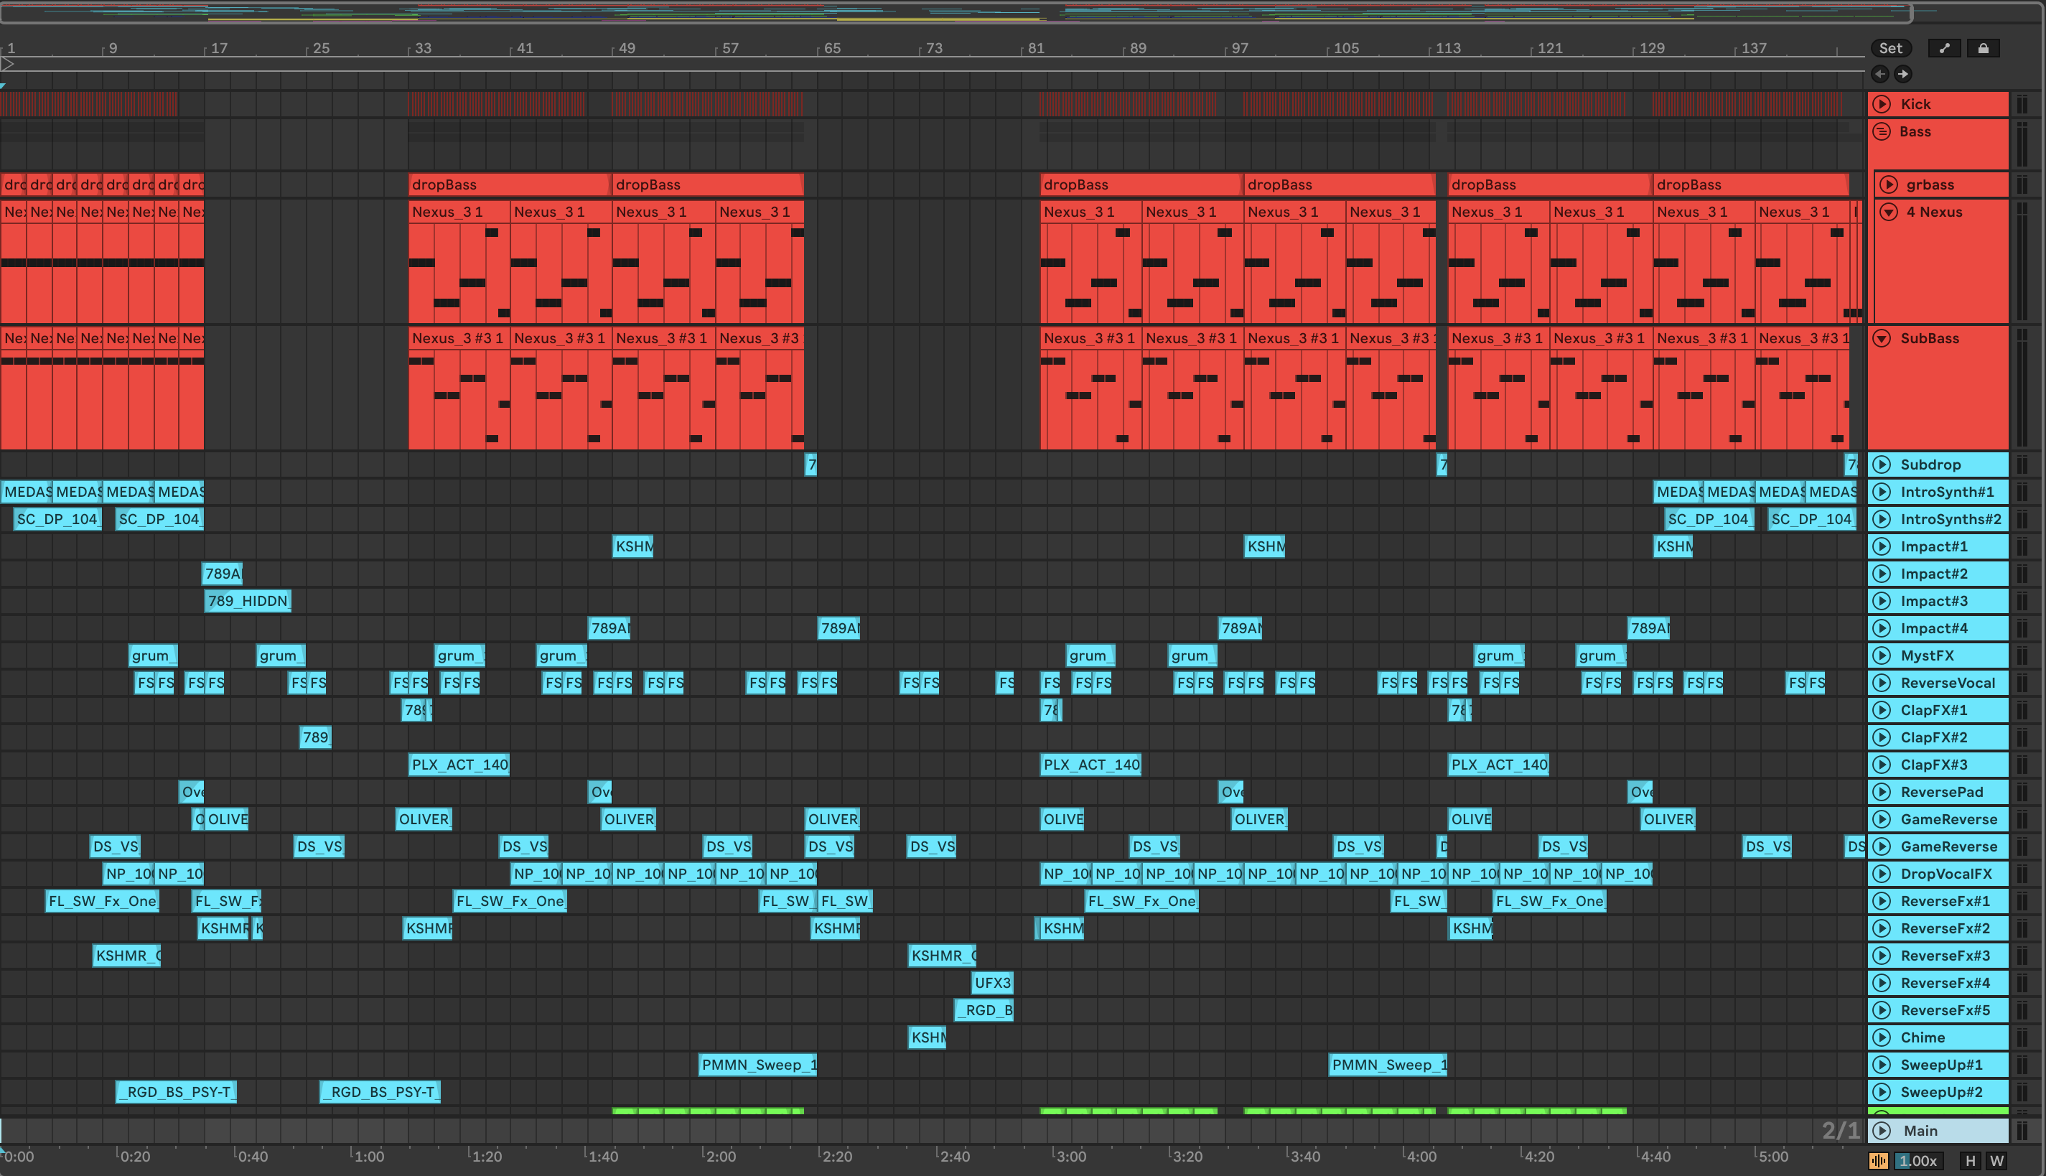The height and width of the screenshot is (1176, 2046).
Task: Click Chime track unfold icon
Action: (1882, 1038)
